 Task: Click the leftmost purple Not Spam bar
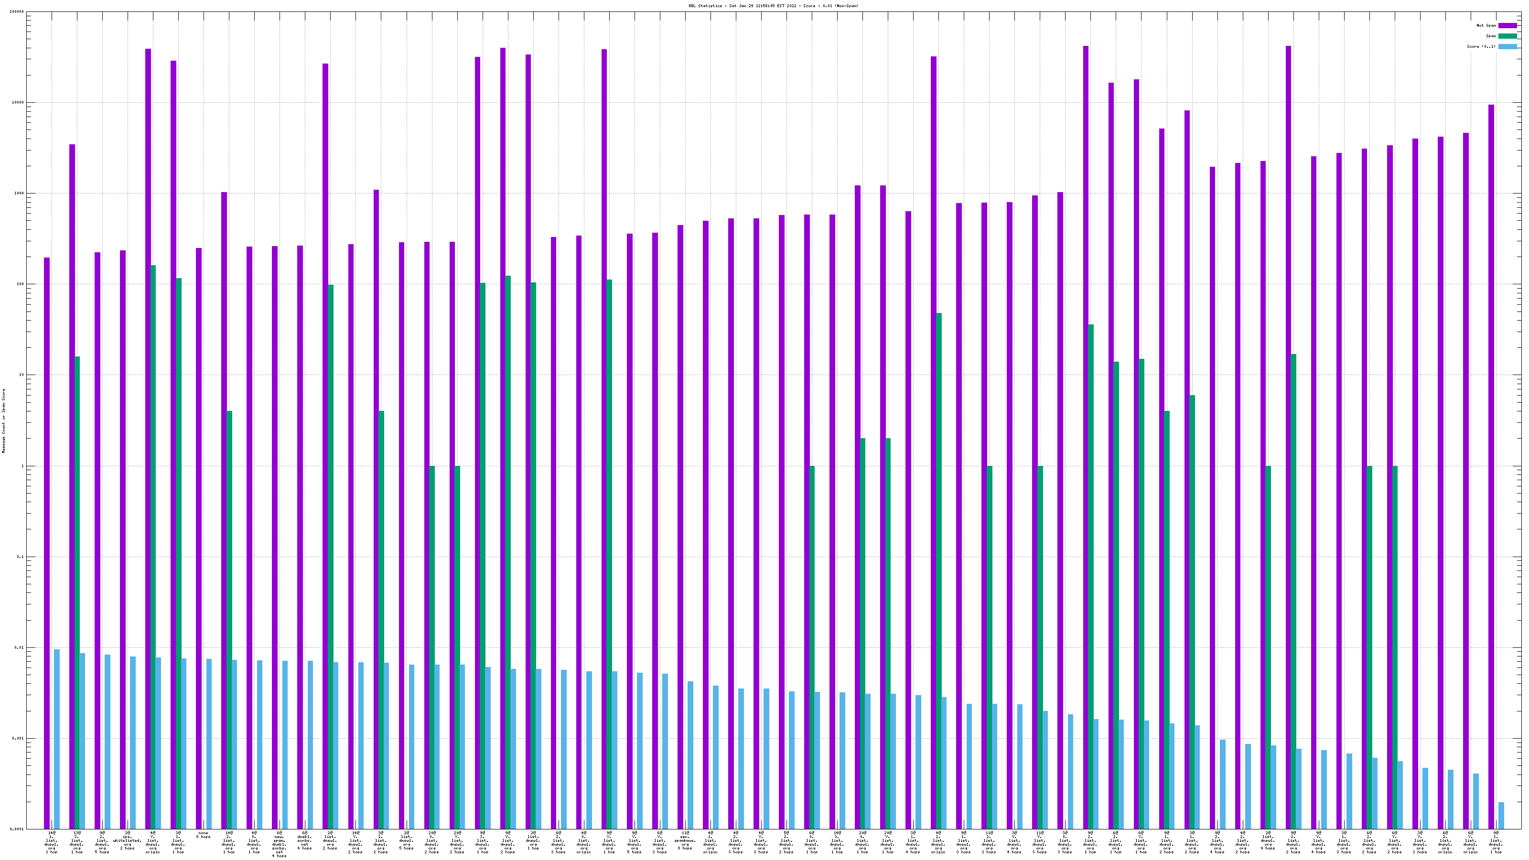47,534
